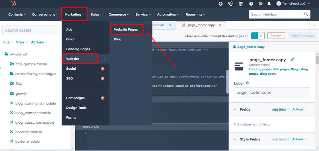Open the File dropdown in design manager
This screenshot has height=151, width=319.
point(8,42)
